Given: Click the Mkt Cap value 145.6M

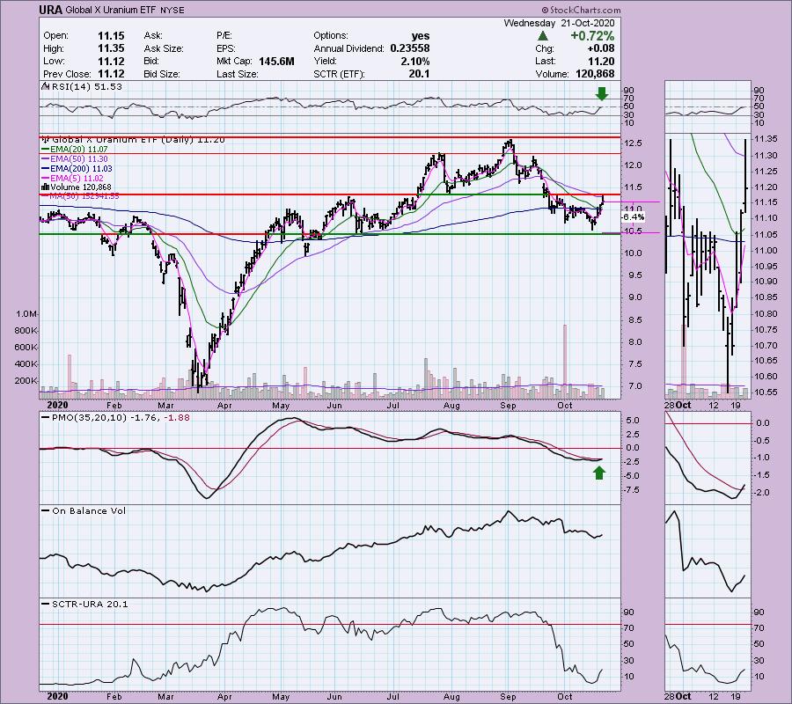Looking at the screenshot, I should 276,61.
